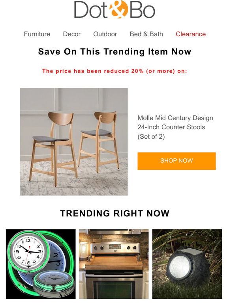Click the Save On This Trending Item heading
The height and width of the screenshot is (305, 229).
click(x=114, y=52)
